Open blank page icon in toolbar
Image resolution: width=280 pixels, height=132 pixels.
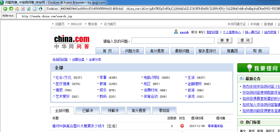click(x=34, y=9)
